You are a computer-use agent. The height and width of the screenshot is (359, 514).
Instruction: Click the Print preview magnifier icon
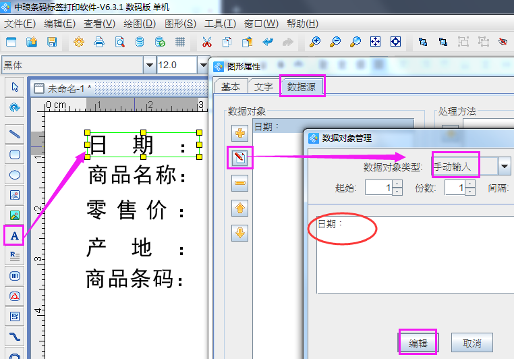(x=119, y=42)
